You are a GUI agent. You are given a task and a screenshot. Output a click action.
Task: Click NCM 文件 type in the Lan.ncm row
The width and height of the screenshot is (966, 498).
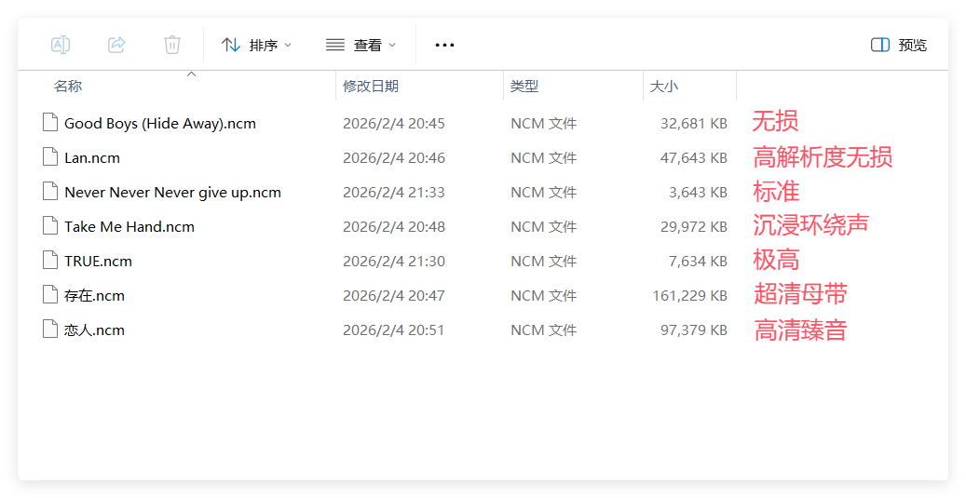(544, 157)
